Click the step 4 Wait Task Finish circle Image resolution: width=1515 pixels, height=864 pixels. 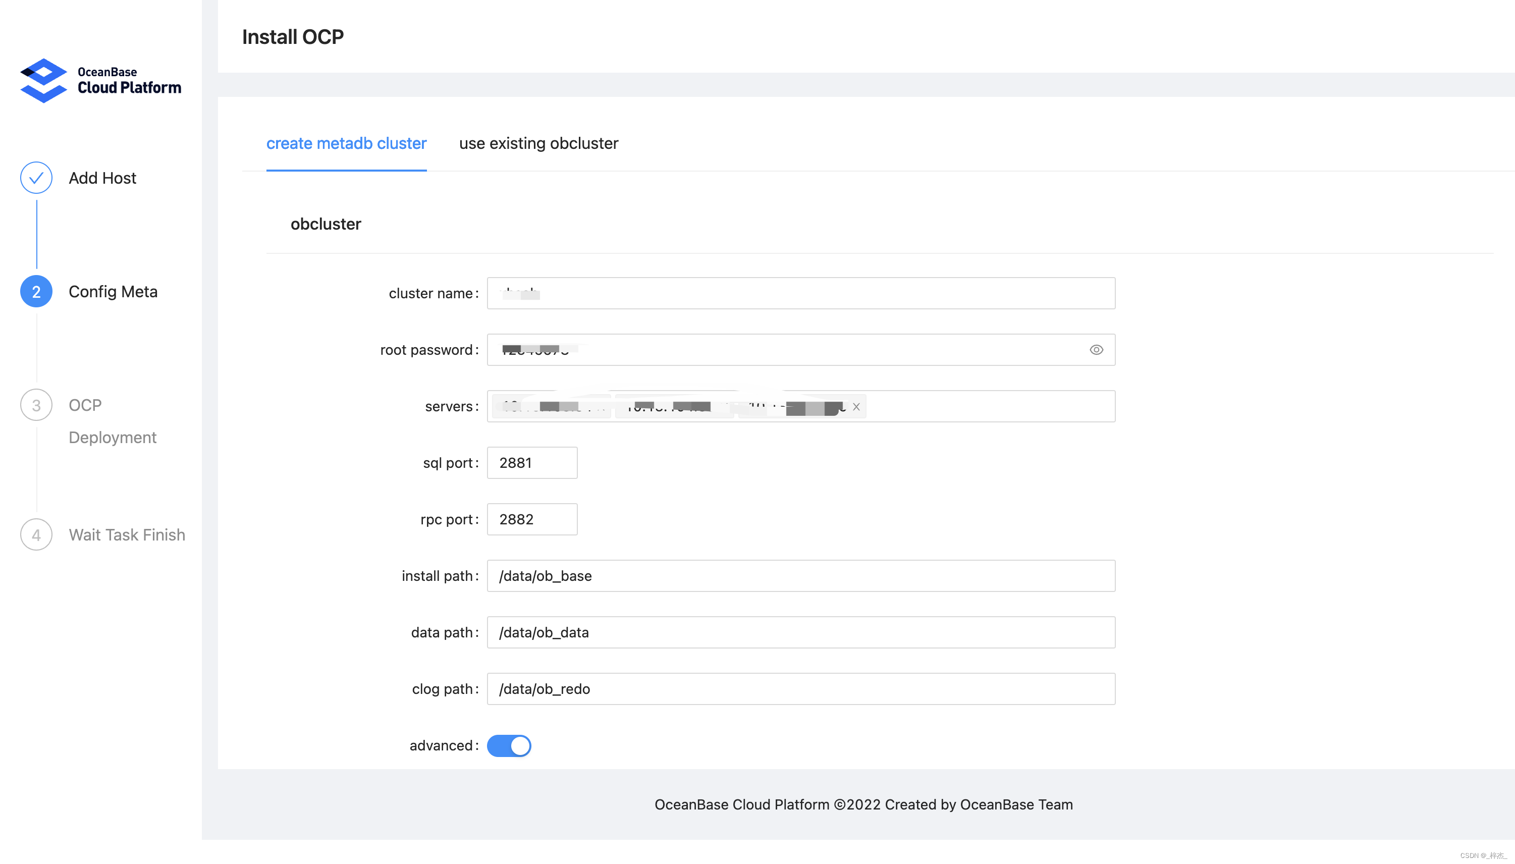click(x=36, y=534)
